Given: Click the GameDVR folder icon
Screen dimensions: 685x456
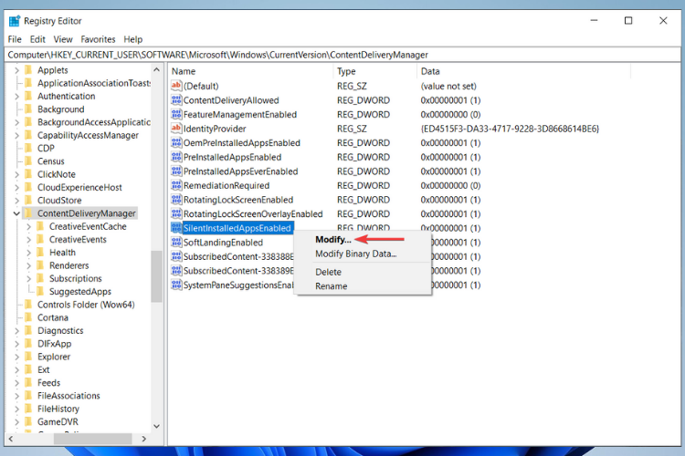Looking at the screenshot, I should [29, 422].
